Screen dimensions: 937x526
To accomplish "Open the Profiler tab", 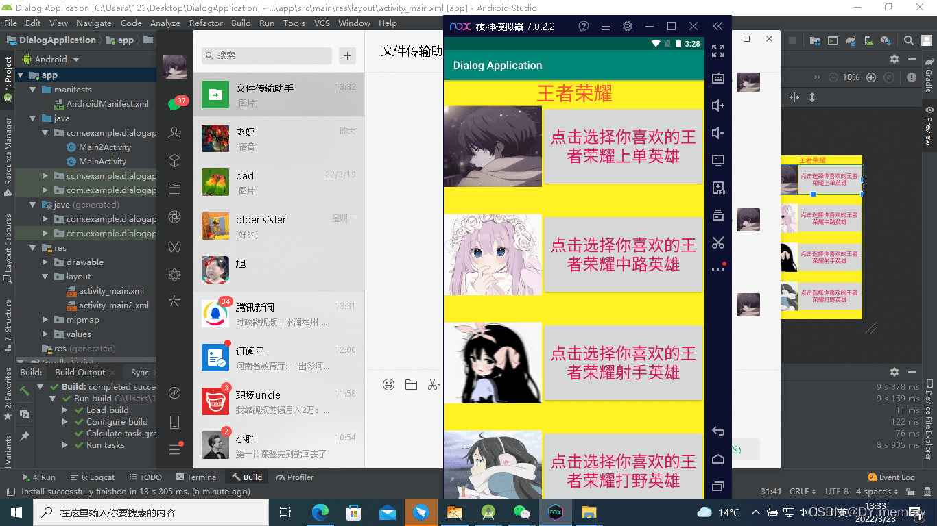I will pos(295,477).
